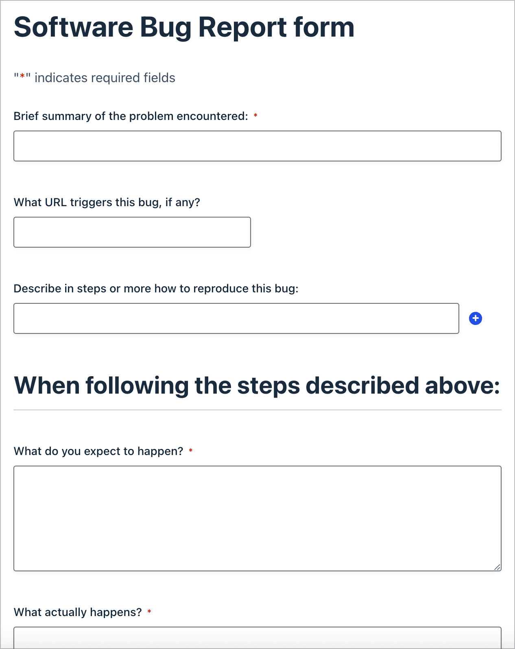Click the 'When following the steps described above' heading

click(257, 385)
